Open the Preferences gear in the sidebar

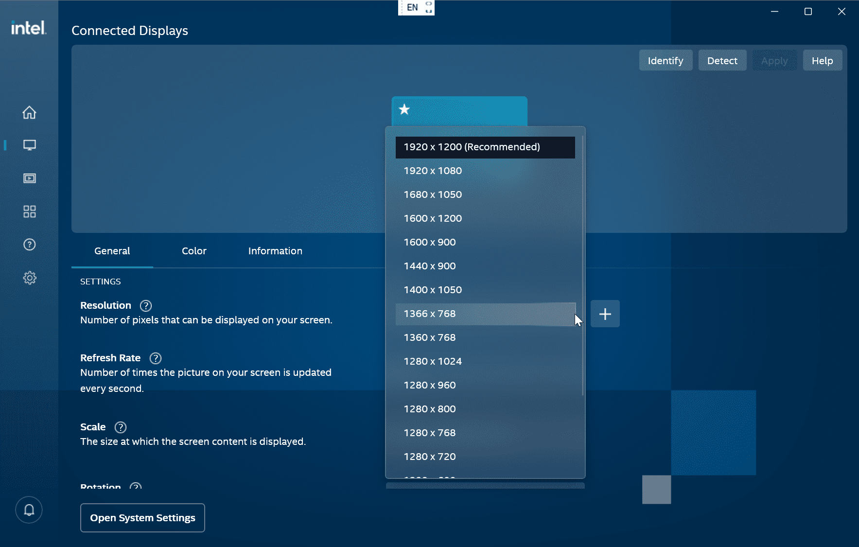(29, 278)
